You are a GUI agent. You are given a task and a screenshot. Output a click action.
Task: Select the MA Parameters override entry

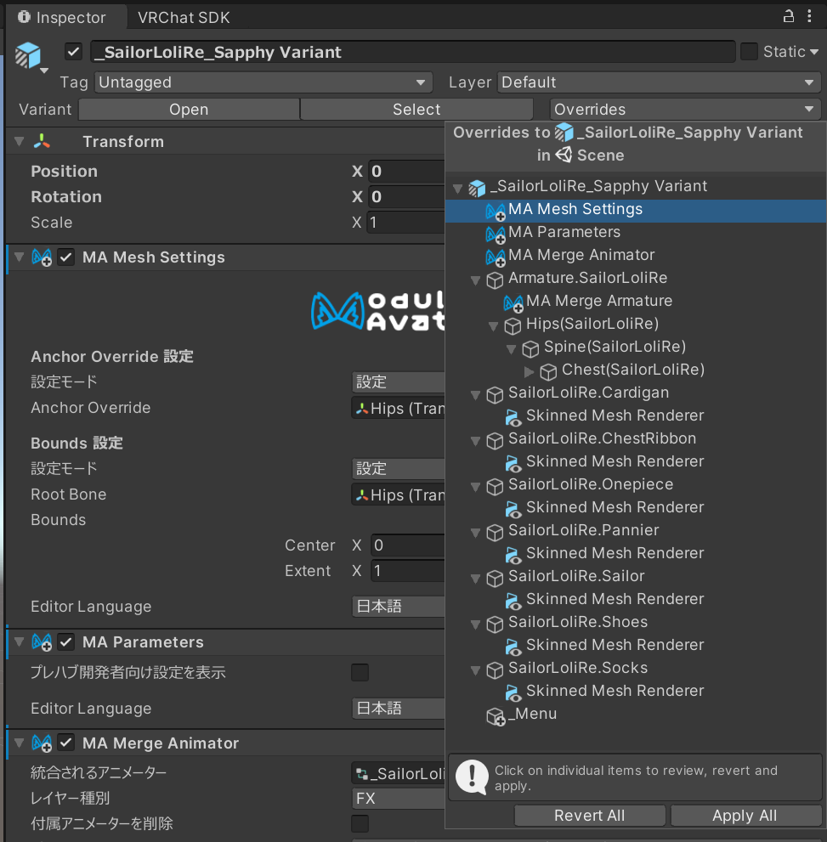(635, 234)
